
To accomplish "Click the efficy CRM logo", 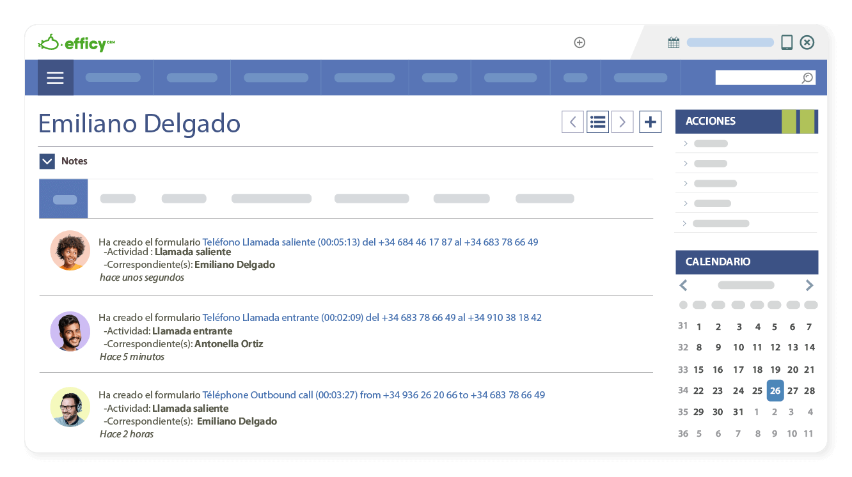I will click(77, 42).
